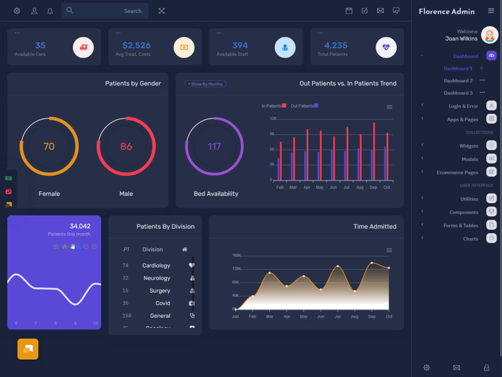This screenshot has width=502, height=377.
Task: Open the Charts clock icon in sidebar
Action: pos(491,239)
